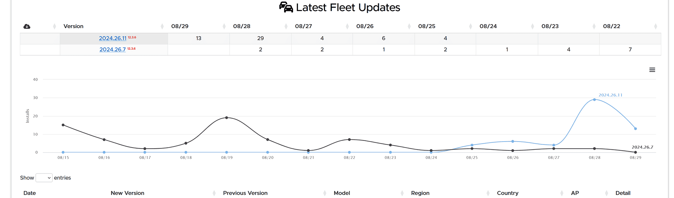The width and height of the screenshot is (674, 198).
Task: Click cell 7 in the 2024.26.7 row
Action: [x=630, y=50]
